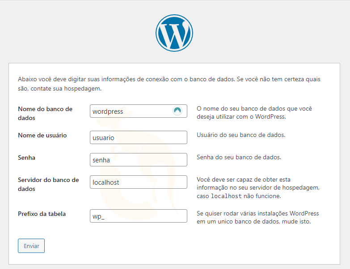Edit the database server field showing localhost
350x269 pixels.
(139, 182)
